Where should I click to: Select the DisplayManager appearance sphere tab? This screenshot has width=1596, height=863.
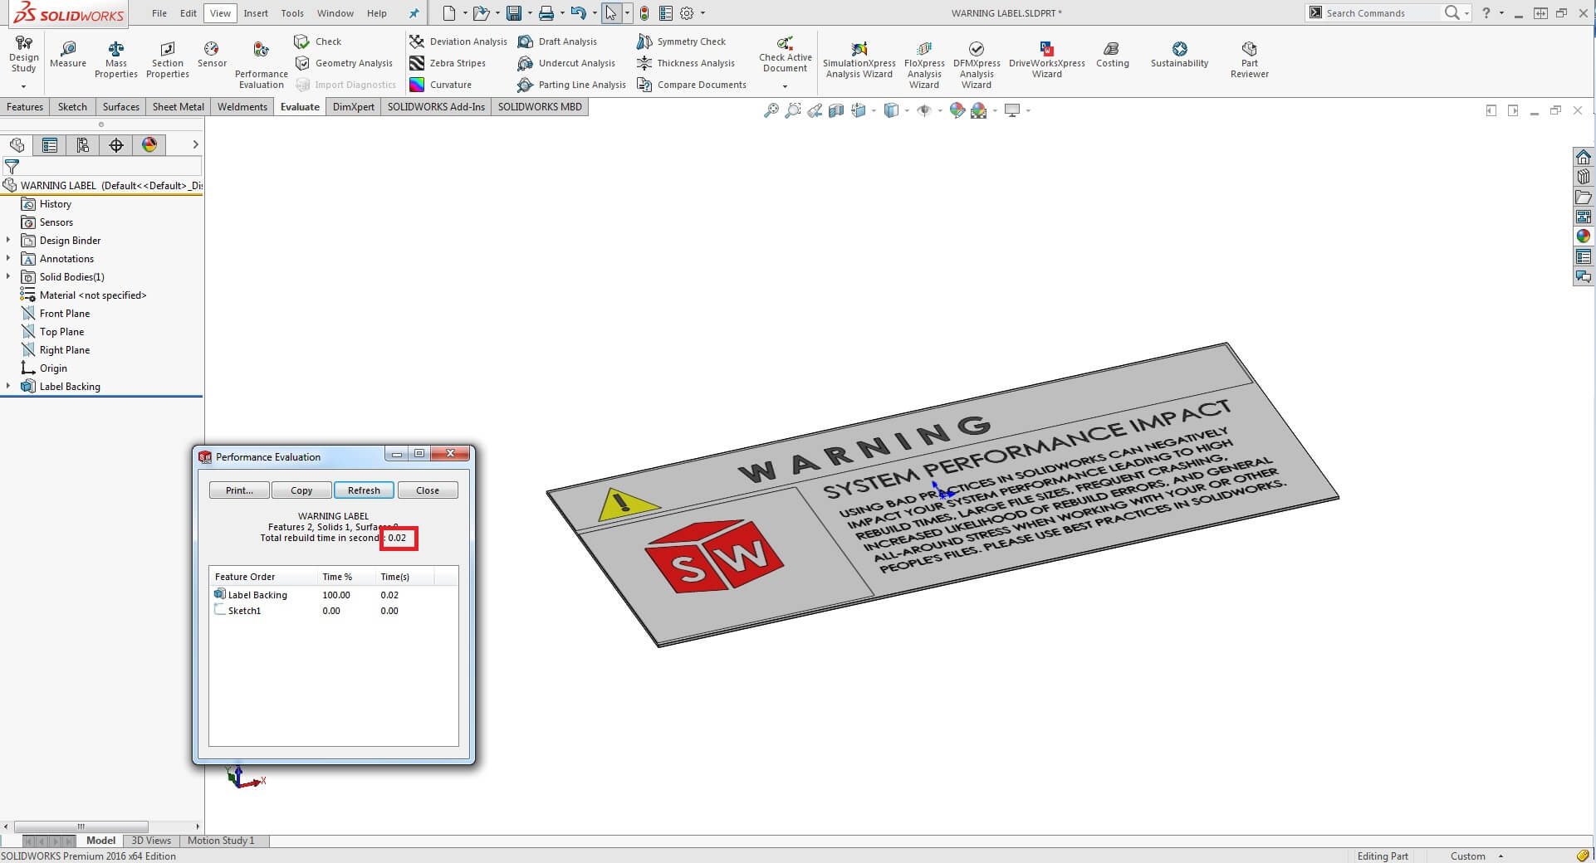[149, 145]
